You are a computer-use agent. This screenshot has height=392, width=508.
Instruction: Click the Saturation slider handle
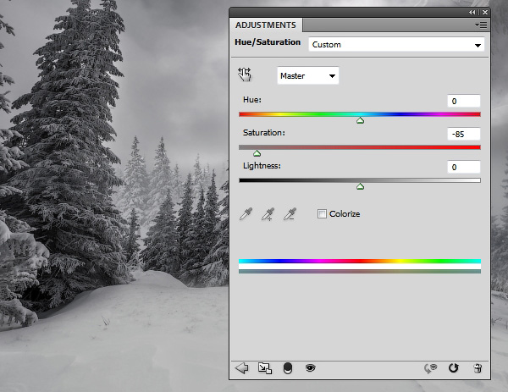(257, 153)
